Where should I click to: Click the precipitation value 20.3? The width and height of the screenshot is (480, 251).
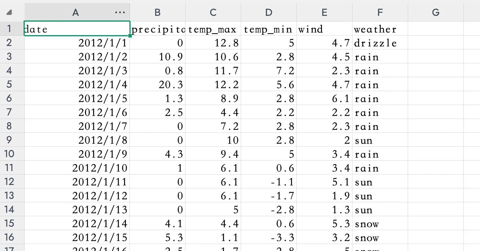pos(157,84)
